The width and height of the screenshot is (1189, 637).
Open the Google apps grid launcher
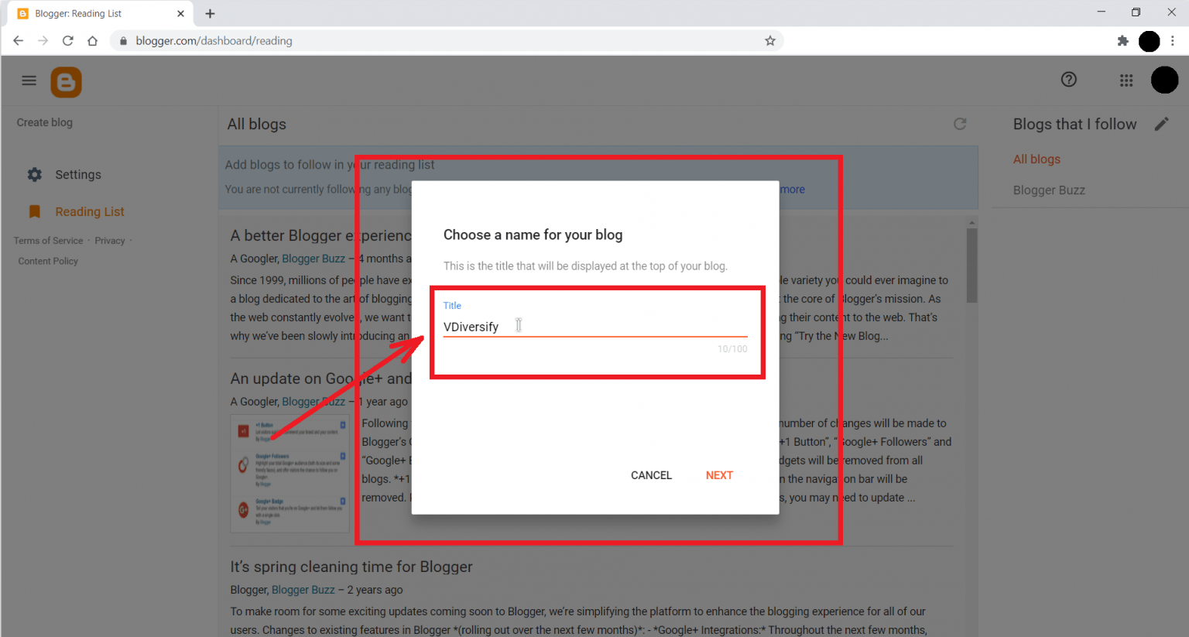1126,80
